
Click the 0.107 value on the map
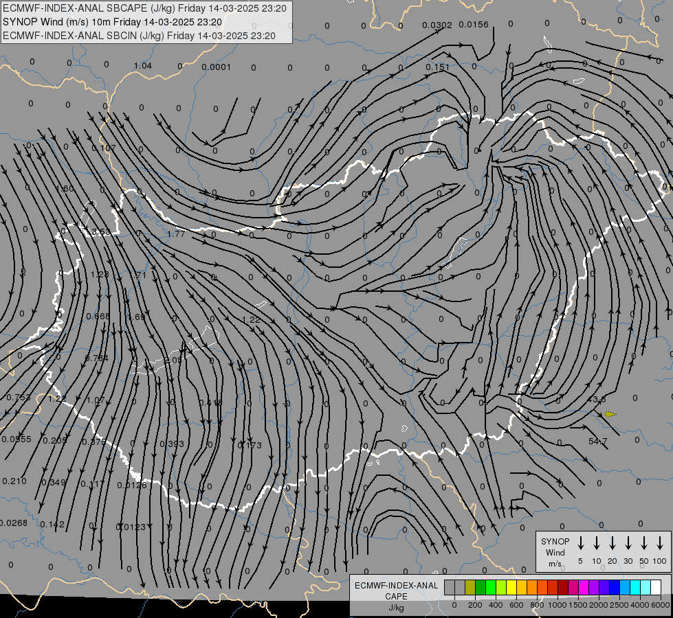104,148
